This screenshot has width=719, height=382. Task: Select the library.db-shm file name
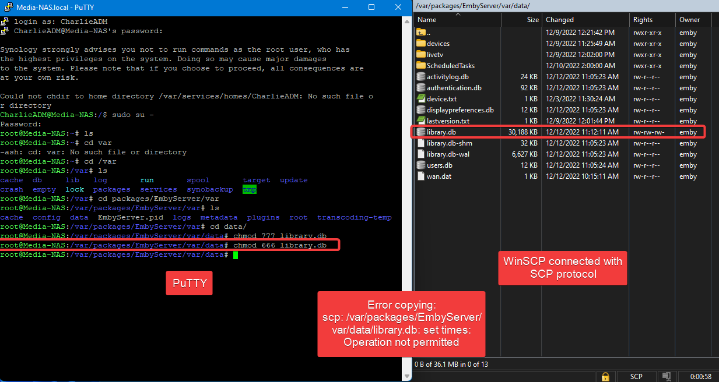pyautogui.click(x=450, y=143)
